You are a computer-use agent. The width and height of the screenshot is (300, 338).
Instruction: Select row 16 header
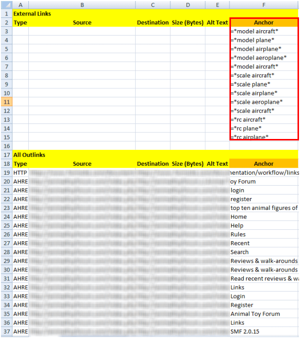[6, 146]
